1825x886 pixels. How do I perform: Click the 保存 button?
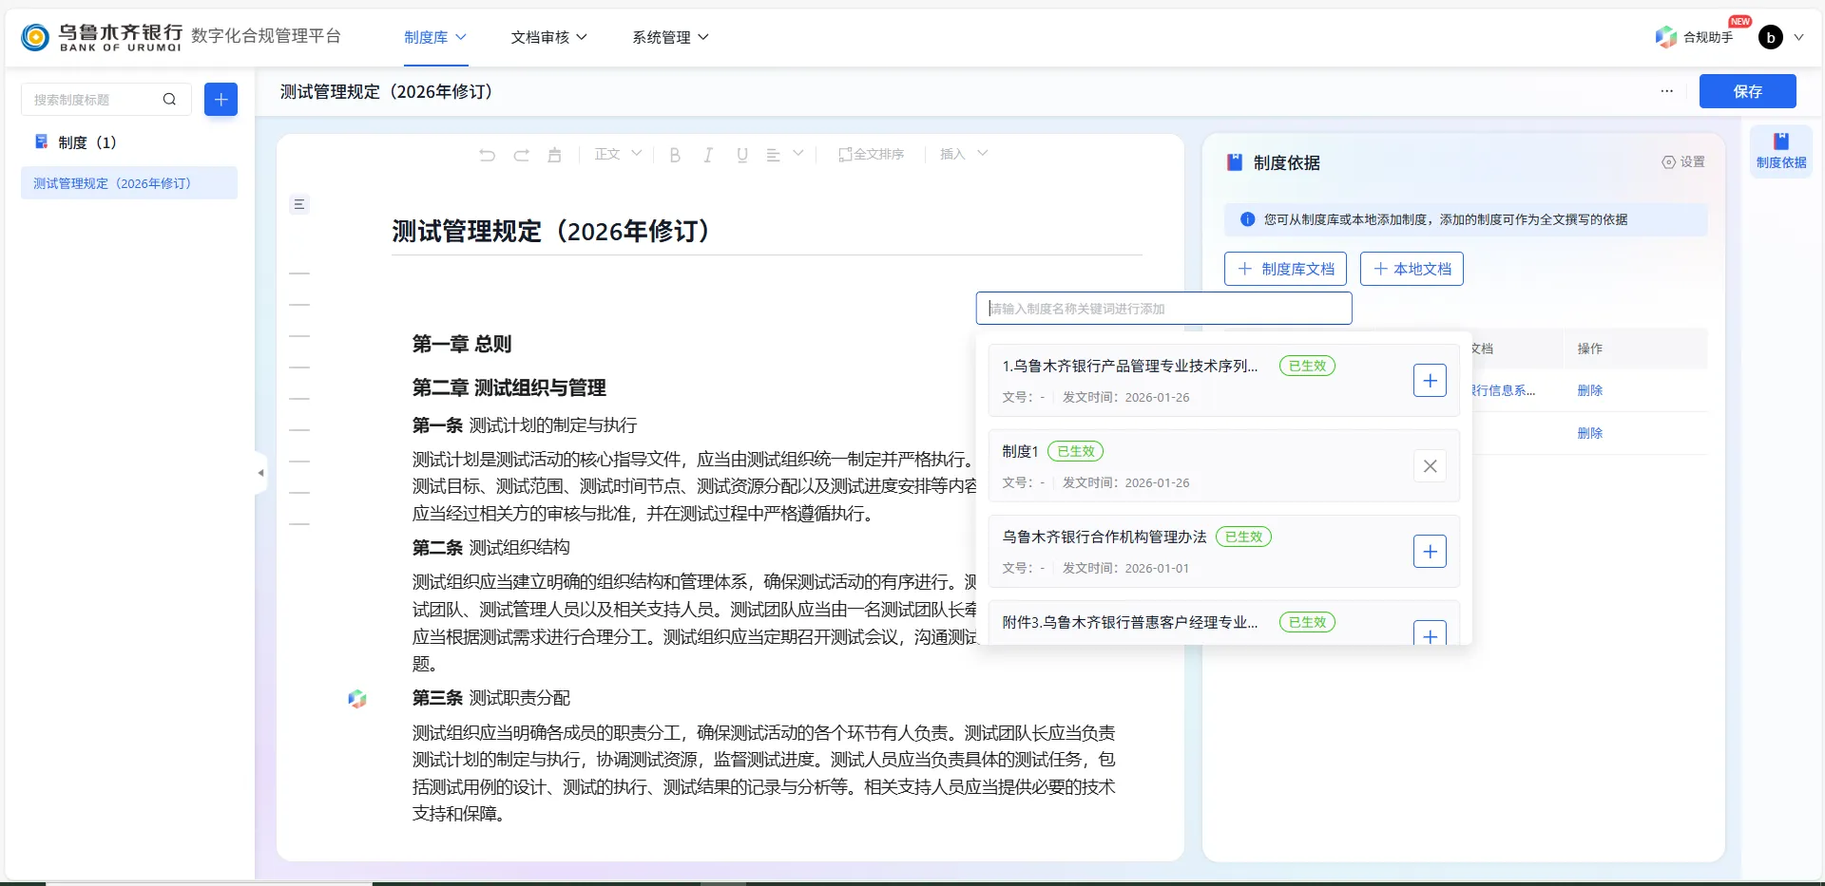coord(1747,91)
